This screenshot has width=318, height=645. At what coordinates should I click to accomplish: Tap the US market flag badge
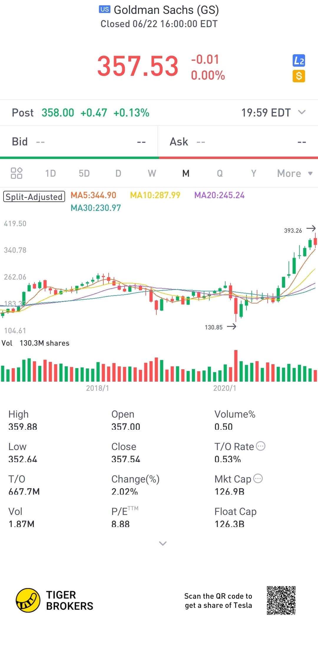tap(105, 9)
